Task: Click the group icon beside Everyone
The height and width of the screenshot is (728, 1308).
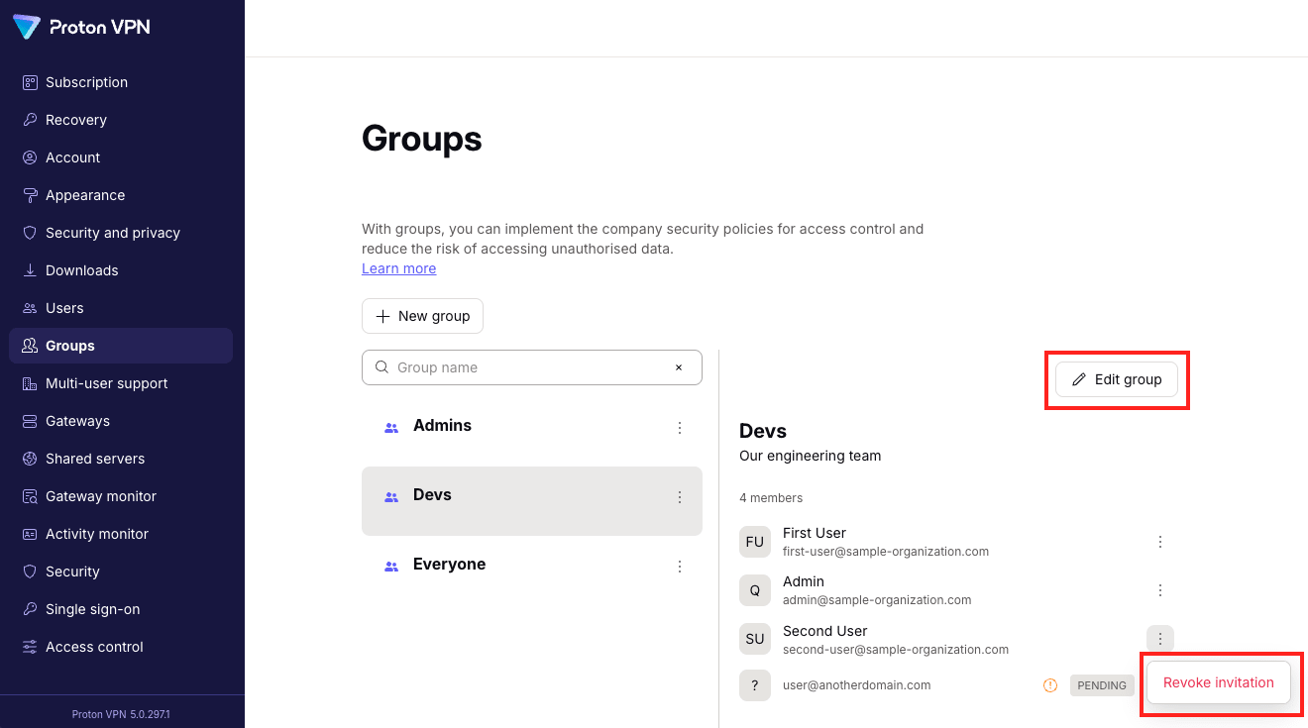Action: (391, 566)
